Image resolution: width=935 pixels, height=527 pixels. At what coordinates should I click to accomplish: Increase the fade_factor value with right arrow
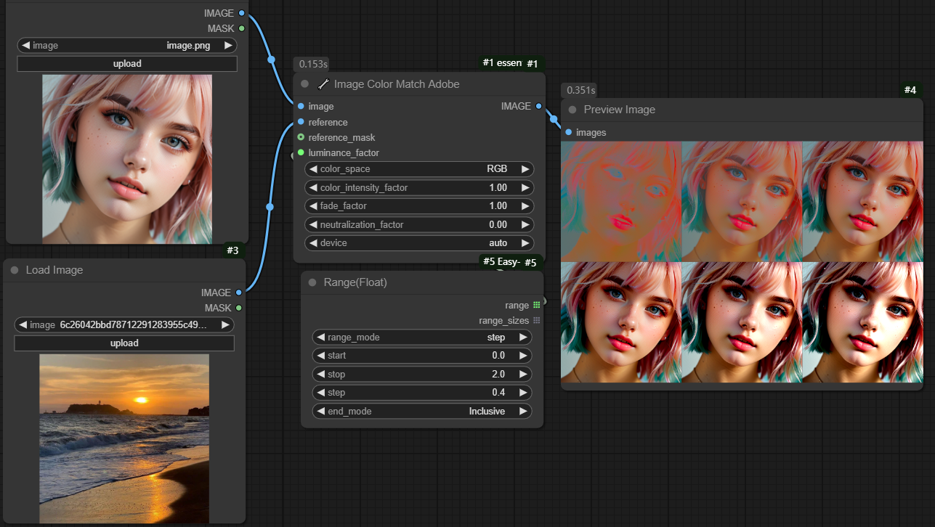point(525,206)
